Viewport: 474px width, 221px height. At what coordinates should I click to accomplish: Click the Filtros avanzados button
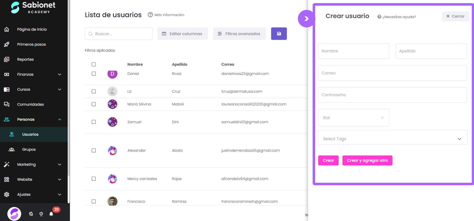[239, 34]
